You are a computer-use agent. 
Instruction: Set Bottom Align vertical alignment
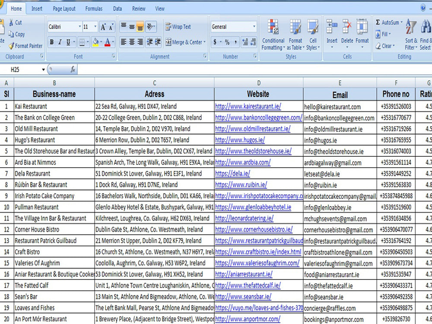pyautogui.click(x=140, y=26)
